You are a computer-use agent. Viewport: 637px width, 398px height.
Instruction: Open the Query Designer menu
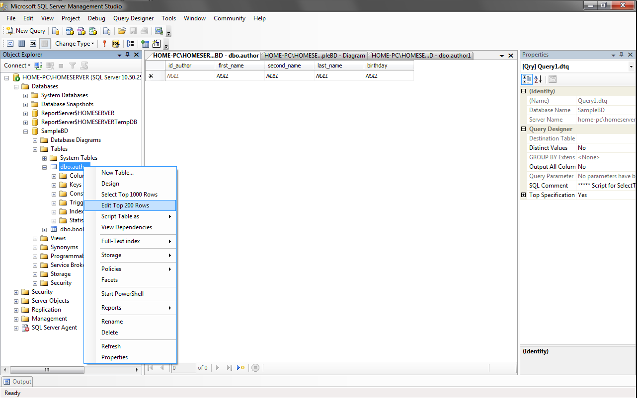click(x=133, y=18)
